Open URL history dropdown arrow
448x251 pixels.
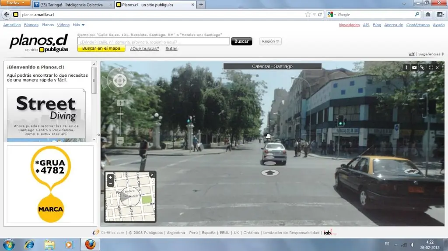pos(314,14)
